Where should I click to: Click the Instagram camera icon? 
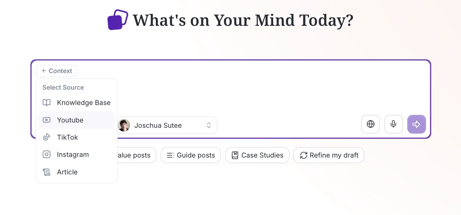pyautogui.click(x=46, y=154)
